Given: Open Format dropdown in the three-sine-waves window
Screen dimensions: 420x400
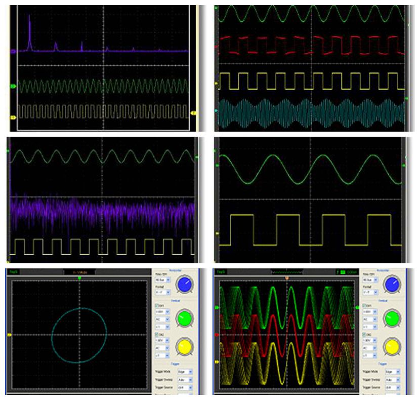Looking at the screenshot, I should [371, 292].
